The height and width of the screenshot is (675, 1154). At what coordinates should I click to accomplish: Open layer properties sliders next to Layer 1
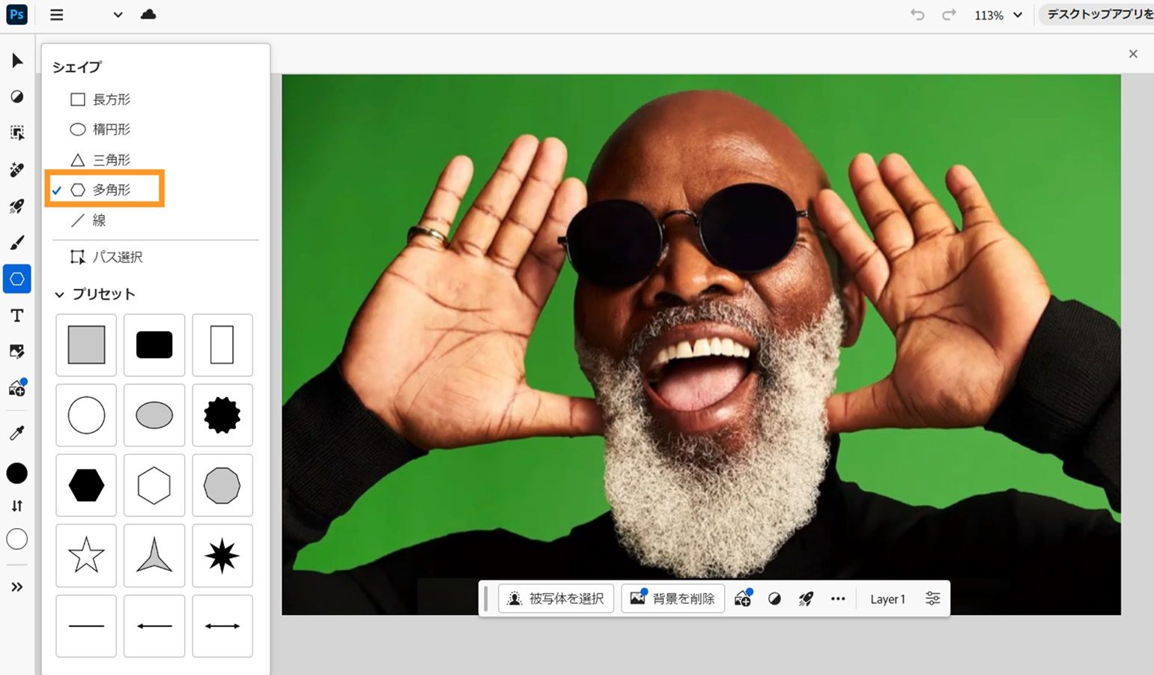click(x=932, y=599)
